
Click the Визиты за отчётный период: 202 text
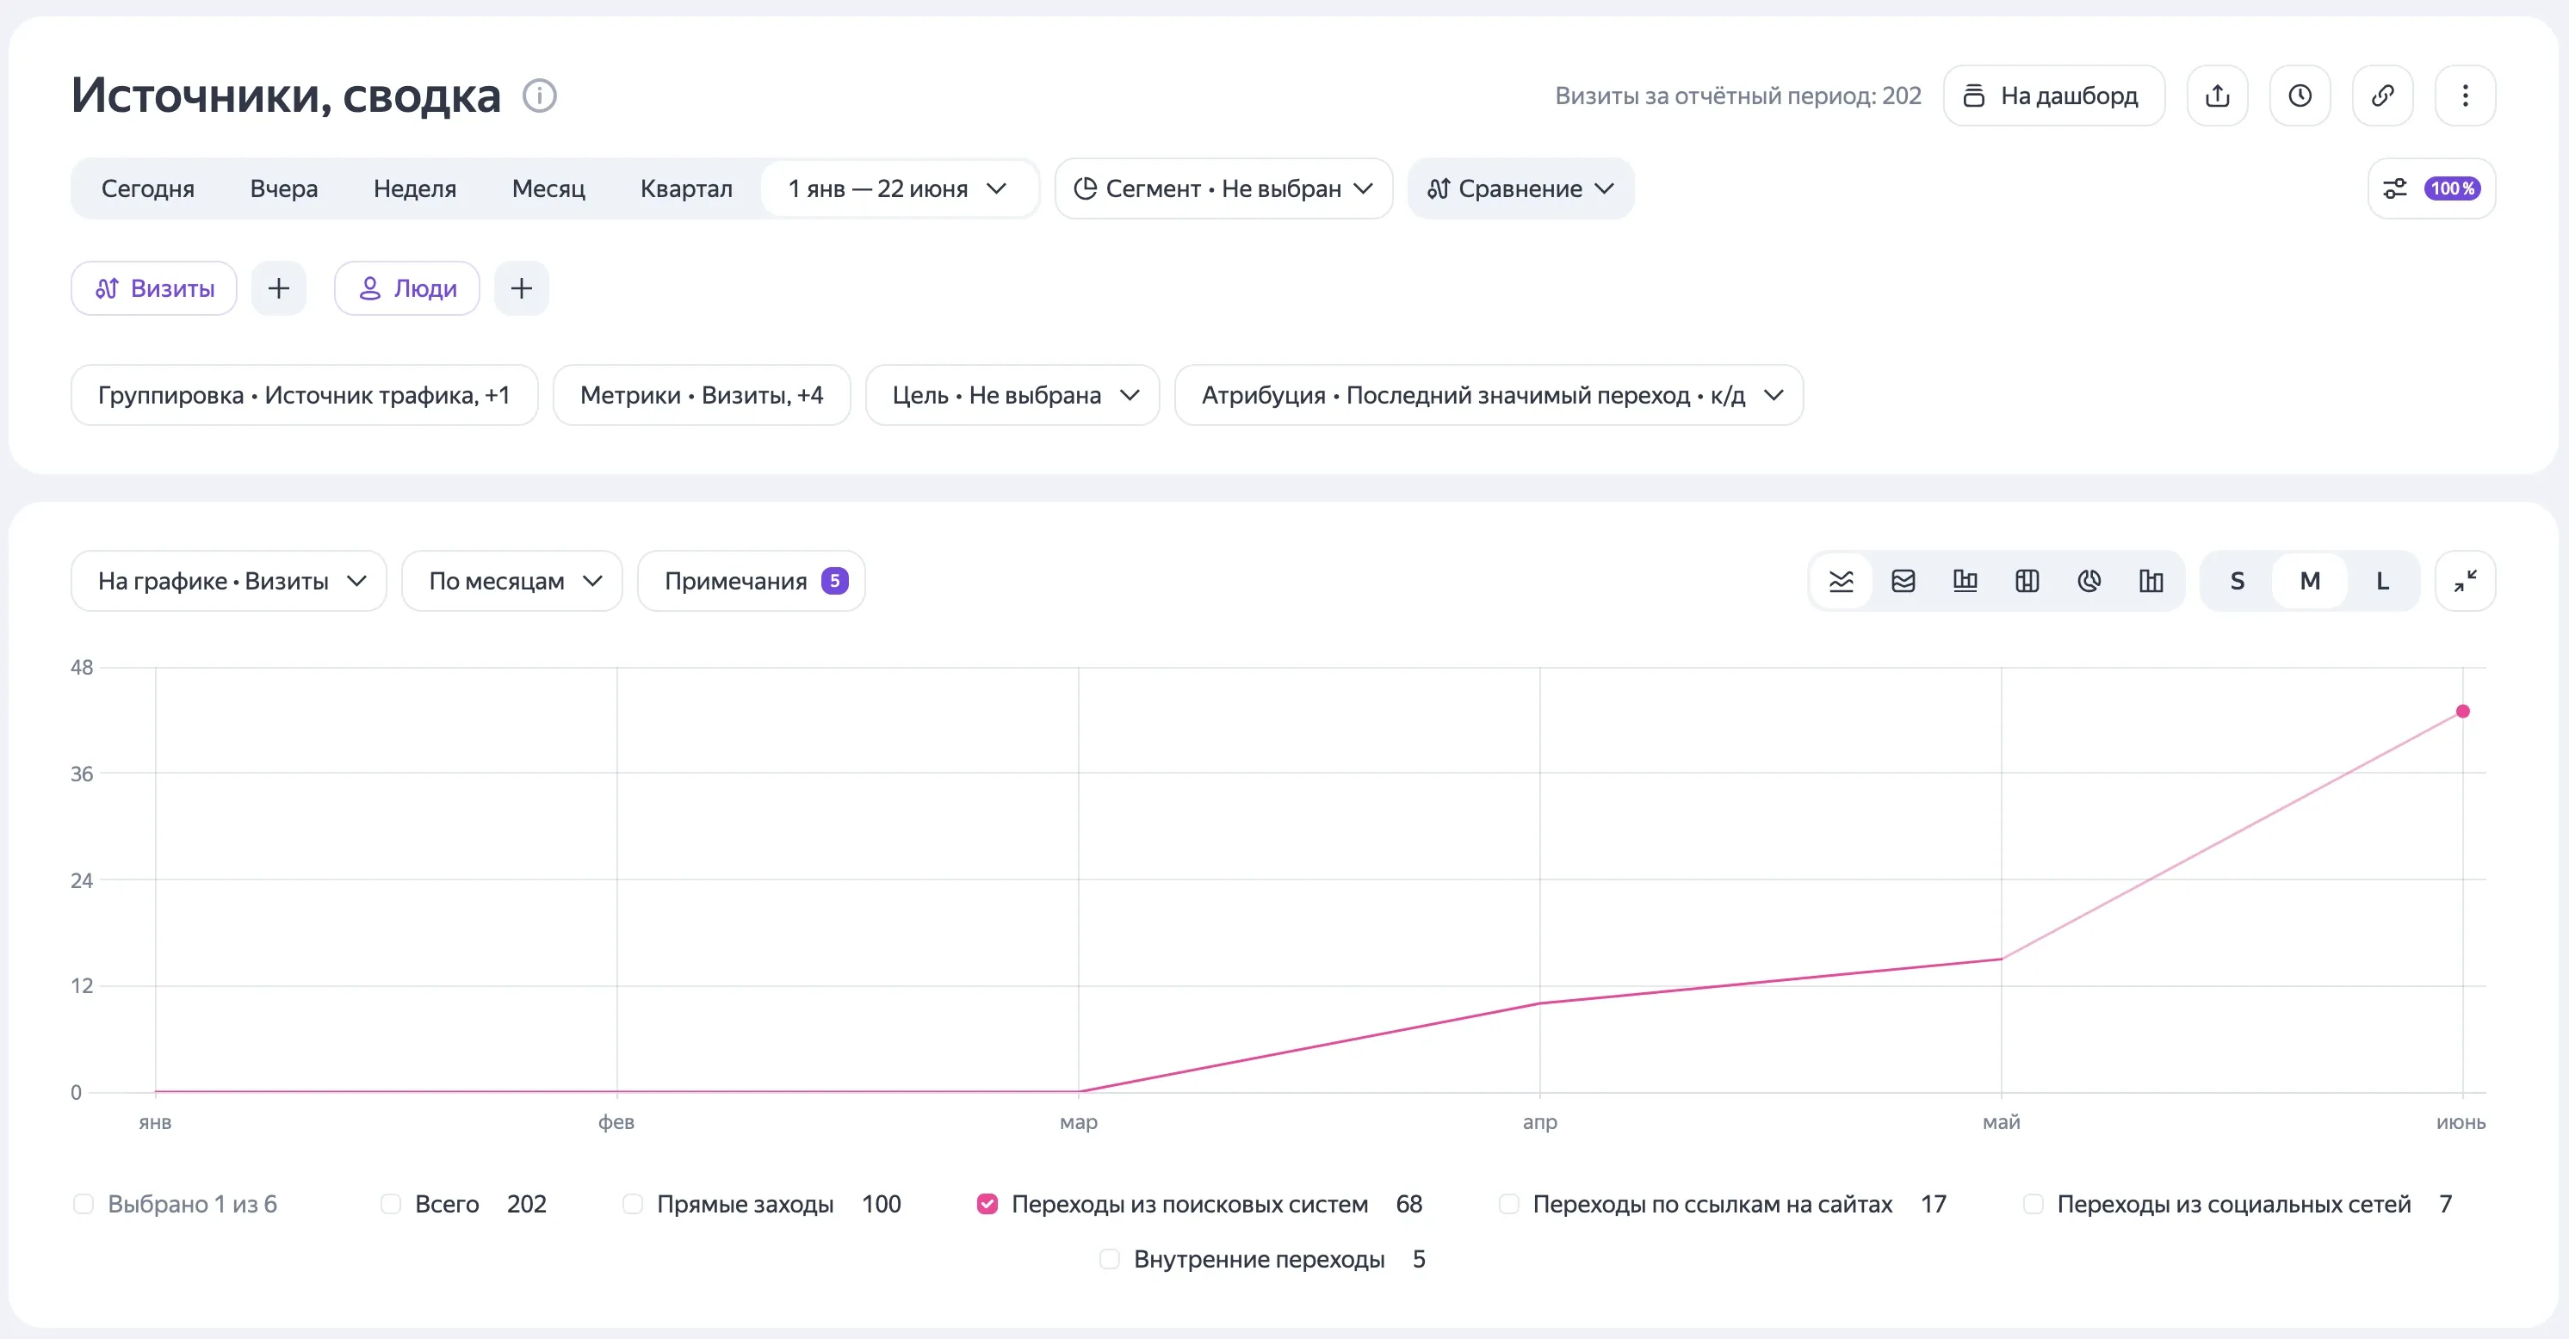[1738, 96]
